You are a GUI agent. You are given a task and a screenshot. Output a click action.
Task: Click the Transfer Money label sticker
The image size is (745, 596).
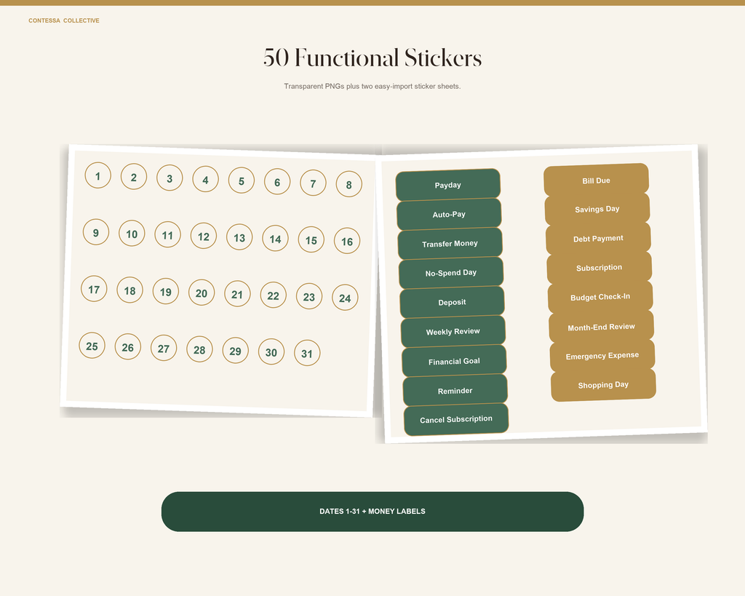pos(450,243)
